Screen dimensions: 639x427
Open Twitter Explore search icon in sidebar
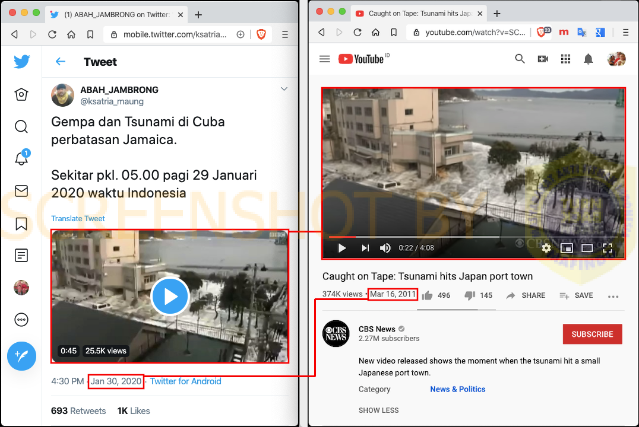21,126
